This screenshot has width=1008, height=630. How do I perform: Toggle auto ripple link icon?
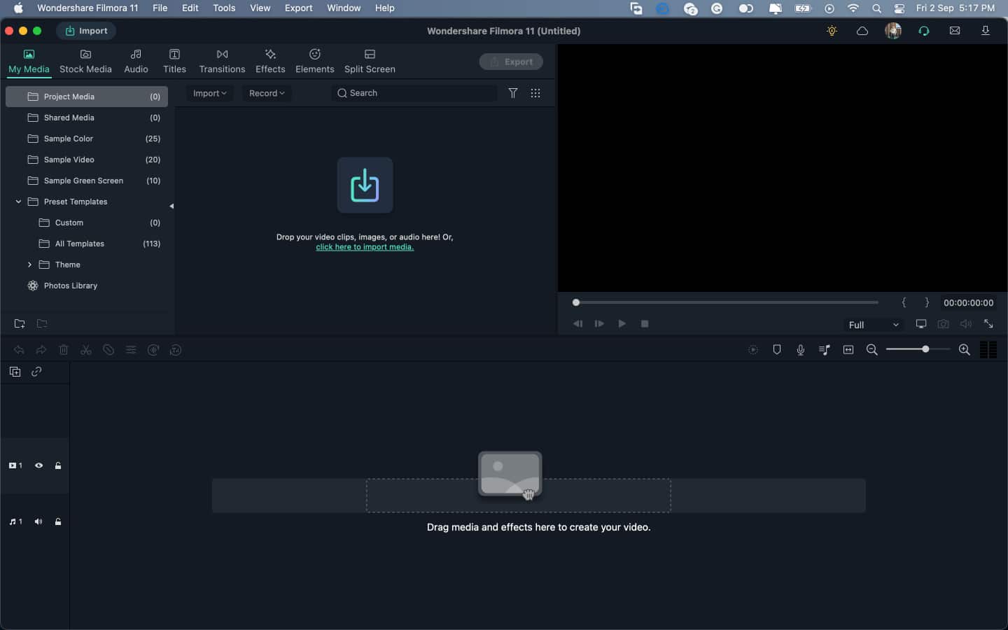[36, 372]
